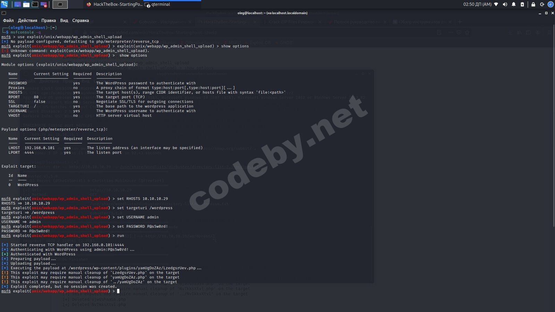Click the RPORT value 80
The image size is (555, 312).
(x=36, y=97)
